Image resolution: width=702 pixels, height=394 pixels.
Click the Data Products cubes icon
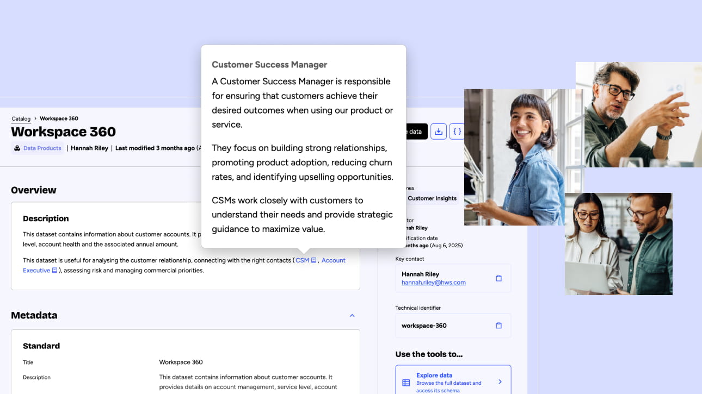[x=17, y=148]
